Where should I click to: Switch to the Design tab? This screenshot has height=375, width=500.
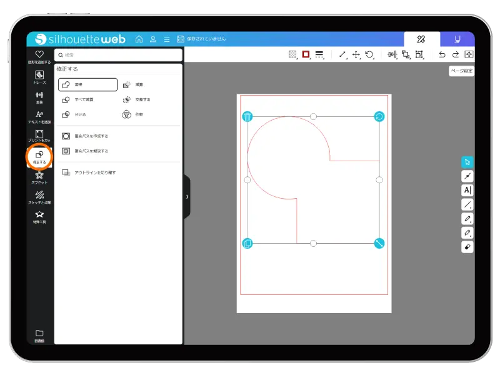point(421,39)
